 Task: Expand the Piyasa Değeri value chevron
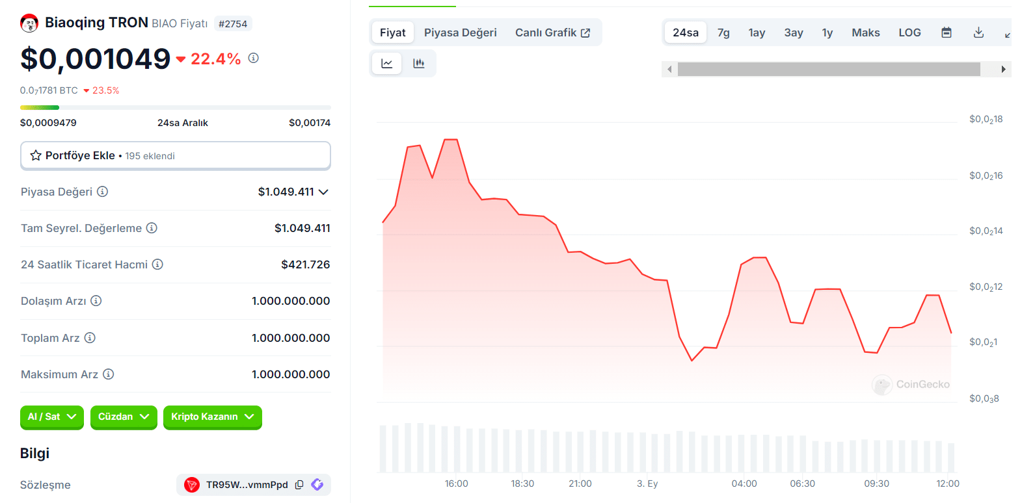click(323, 192)
